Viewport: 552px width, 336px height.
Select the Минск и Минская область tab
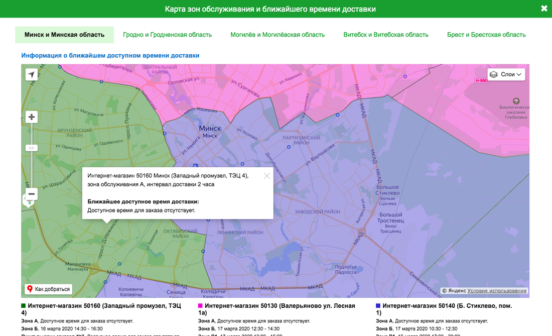64,35
